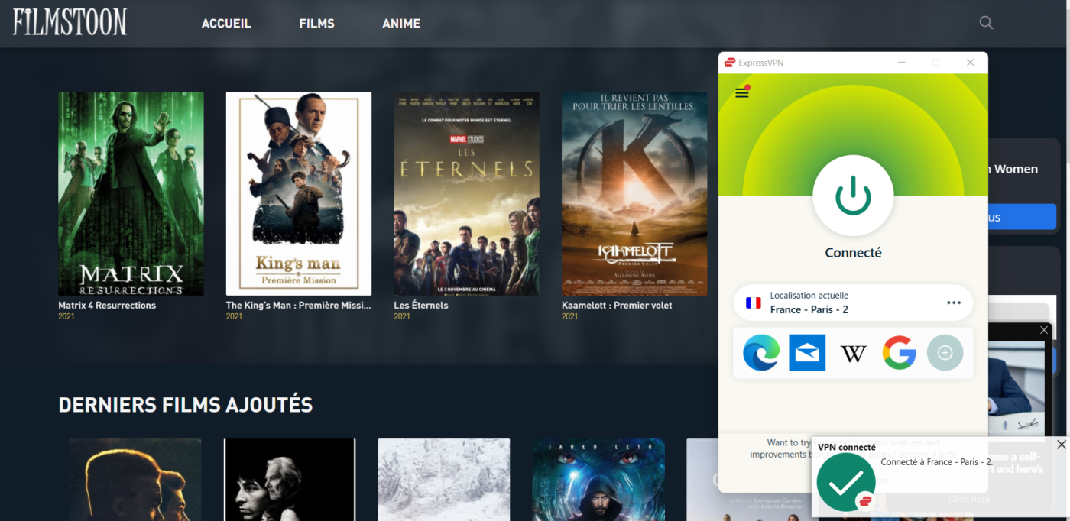Close the video ad popup

pyautogui.click(x=1044, y=330)
